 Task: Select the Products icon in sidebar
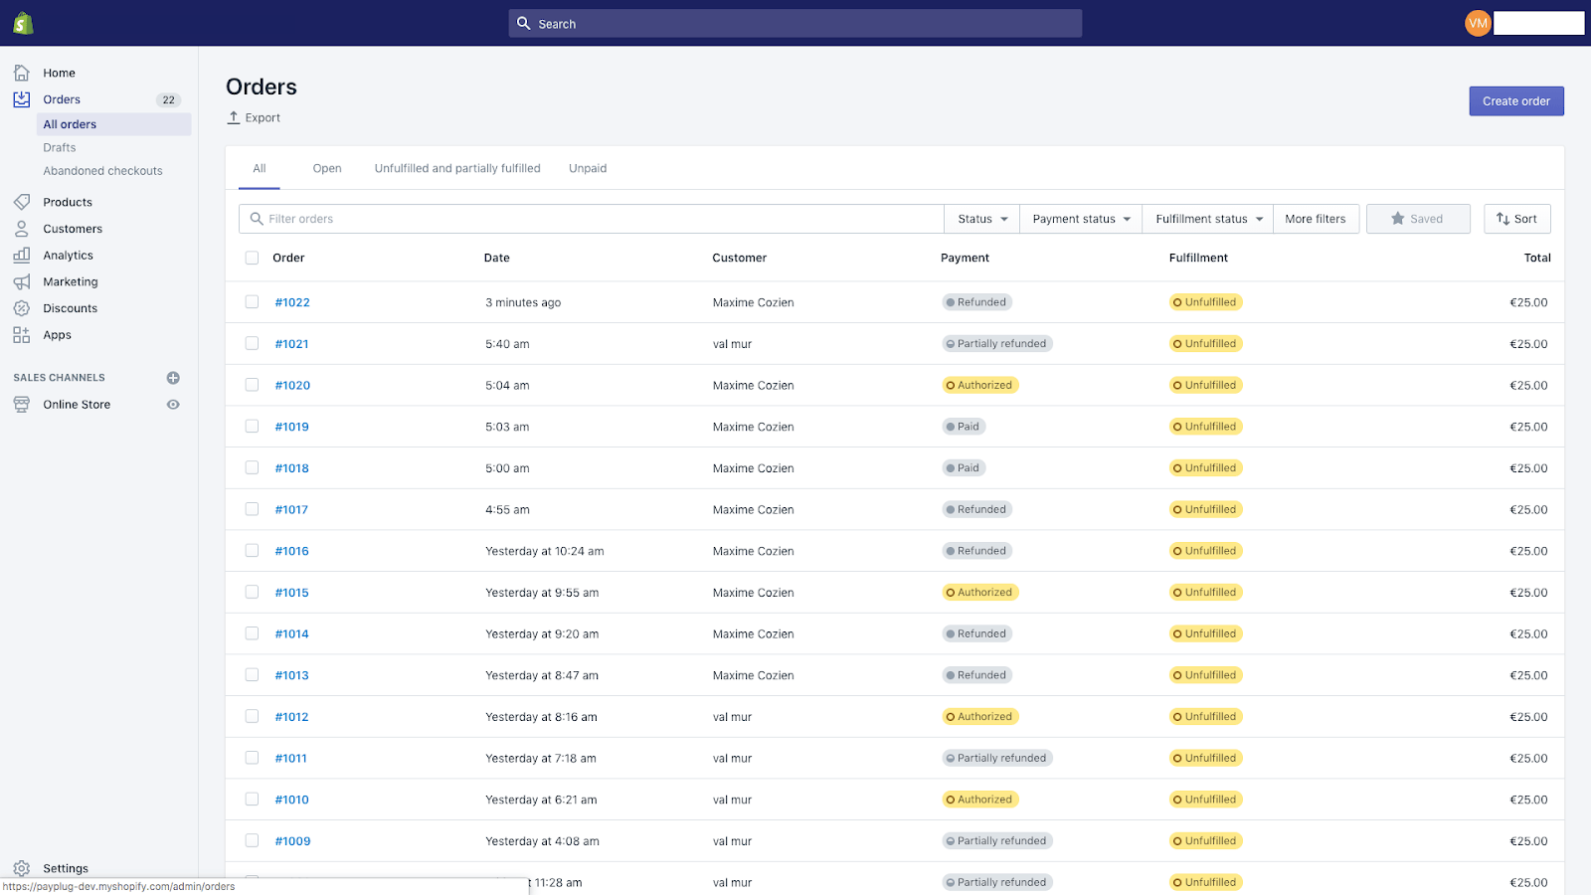[x=22, y=201]
